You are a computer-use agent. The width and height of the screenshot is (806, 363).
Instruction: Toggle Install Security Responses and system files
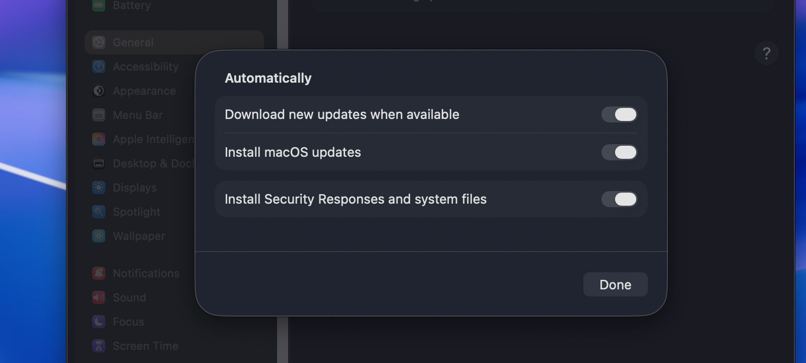pos(619,199)
